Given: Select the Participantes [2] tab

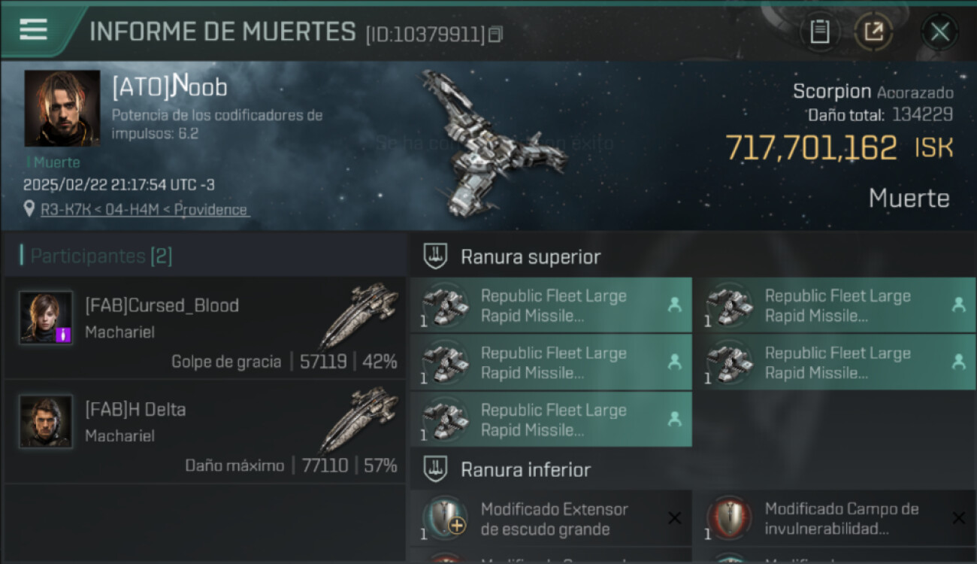Looking at the screenshot, I should coord(101,256).
